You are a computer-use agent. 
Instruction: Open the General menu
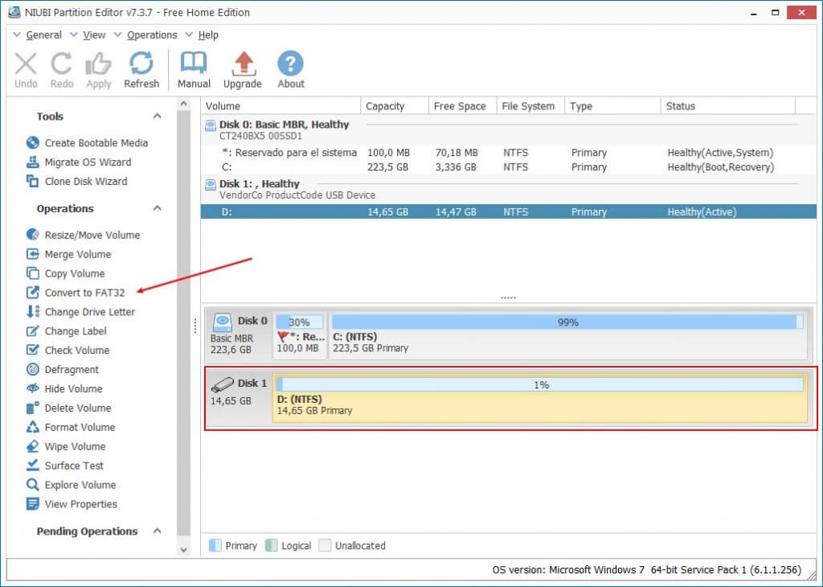coord(43,35)
